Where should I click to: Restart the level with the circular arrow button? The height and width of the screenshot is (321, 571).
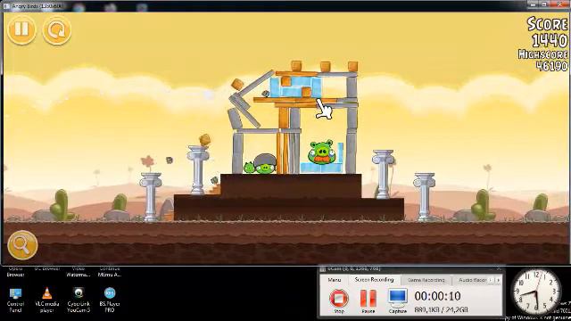pos(57,30)
